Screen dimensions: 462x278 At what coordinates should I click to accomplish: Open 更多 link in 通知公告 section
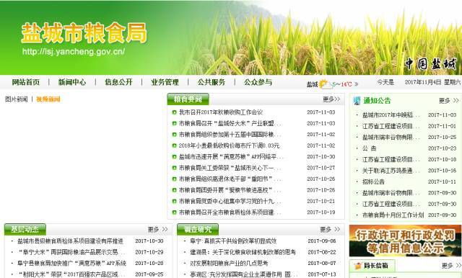click(x=448, y=101)
